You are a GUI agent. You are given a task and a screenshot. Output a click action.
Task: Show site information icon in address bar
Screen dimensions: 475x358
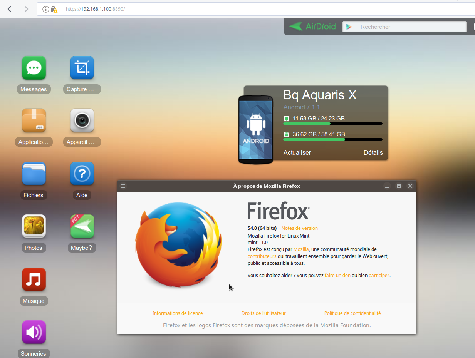pyautogui.click(x=45, y=9)
